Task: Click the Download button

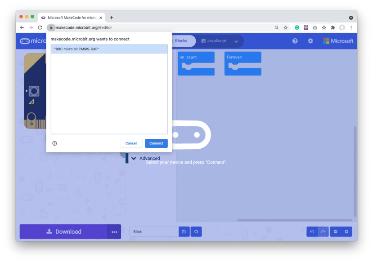Action: (x=63, y=231)
